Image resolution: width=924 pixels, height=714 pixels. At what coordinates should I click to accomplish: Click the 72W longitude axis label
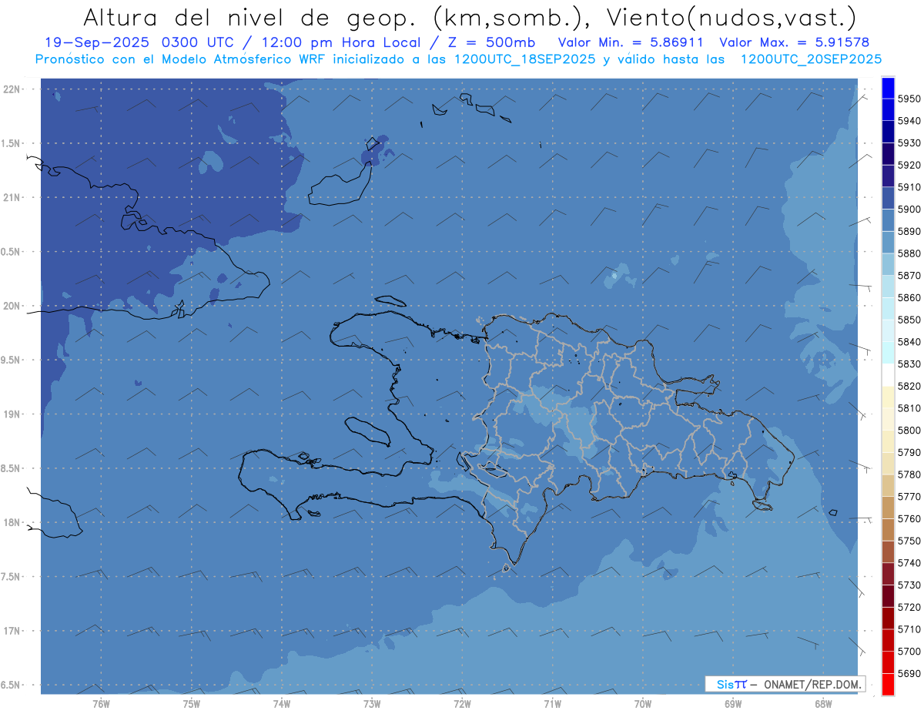click(x=462, y=703)
